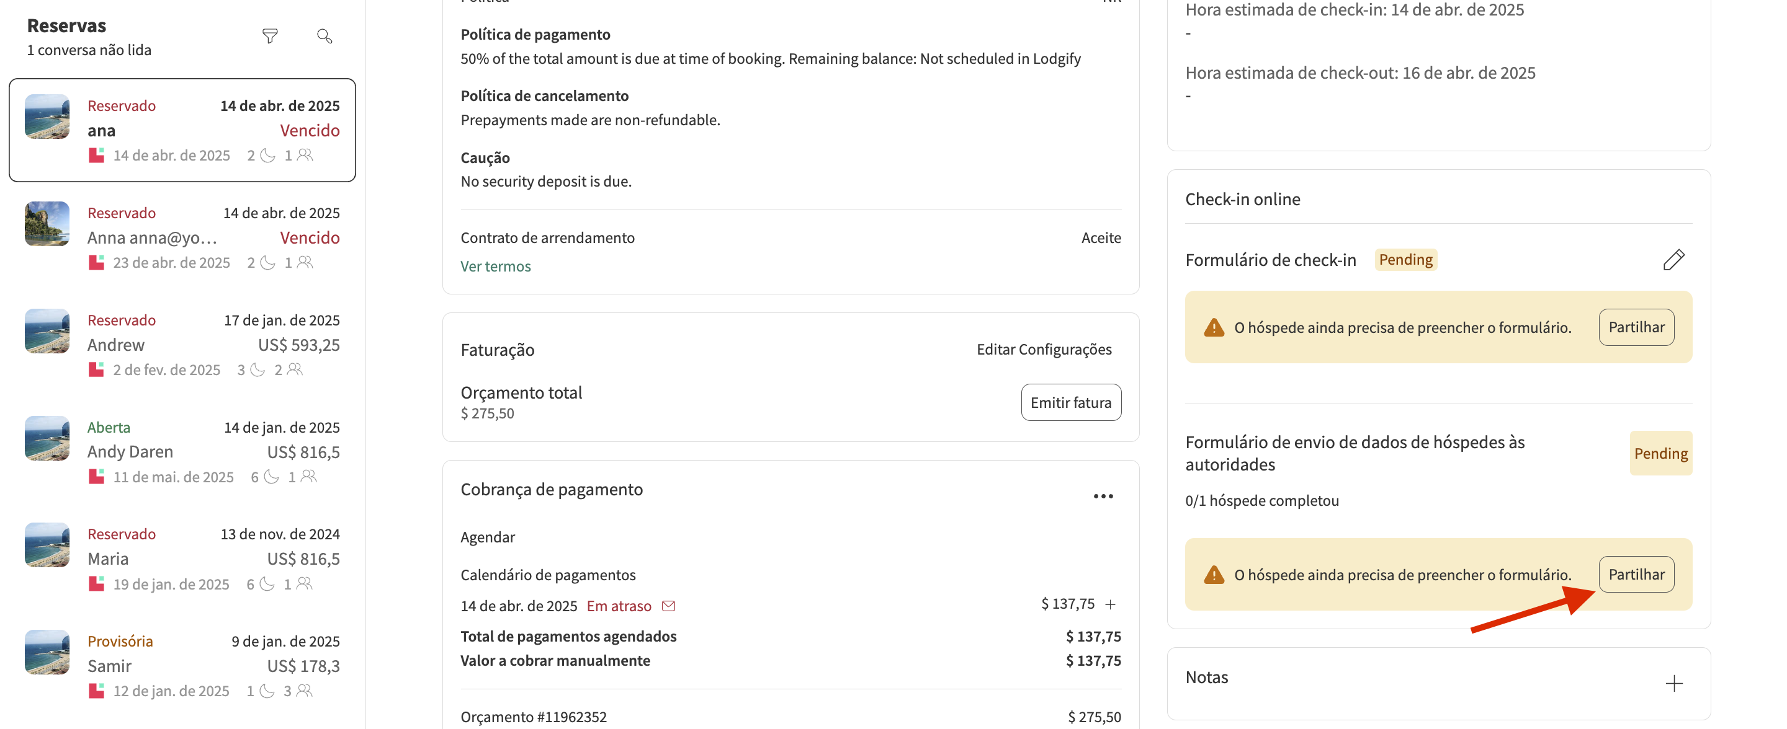Open the payment collection three-dots menu
Image resolution: width=1787 pixels, height=729 pixels.
point(1103,496)
